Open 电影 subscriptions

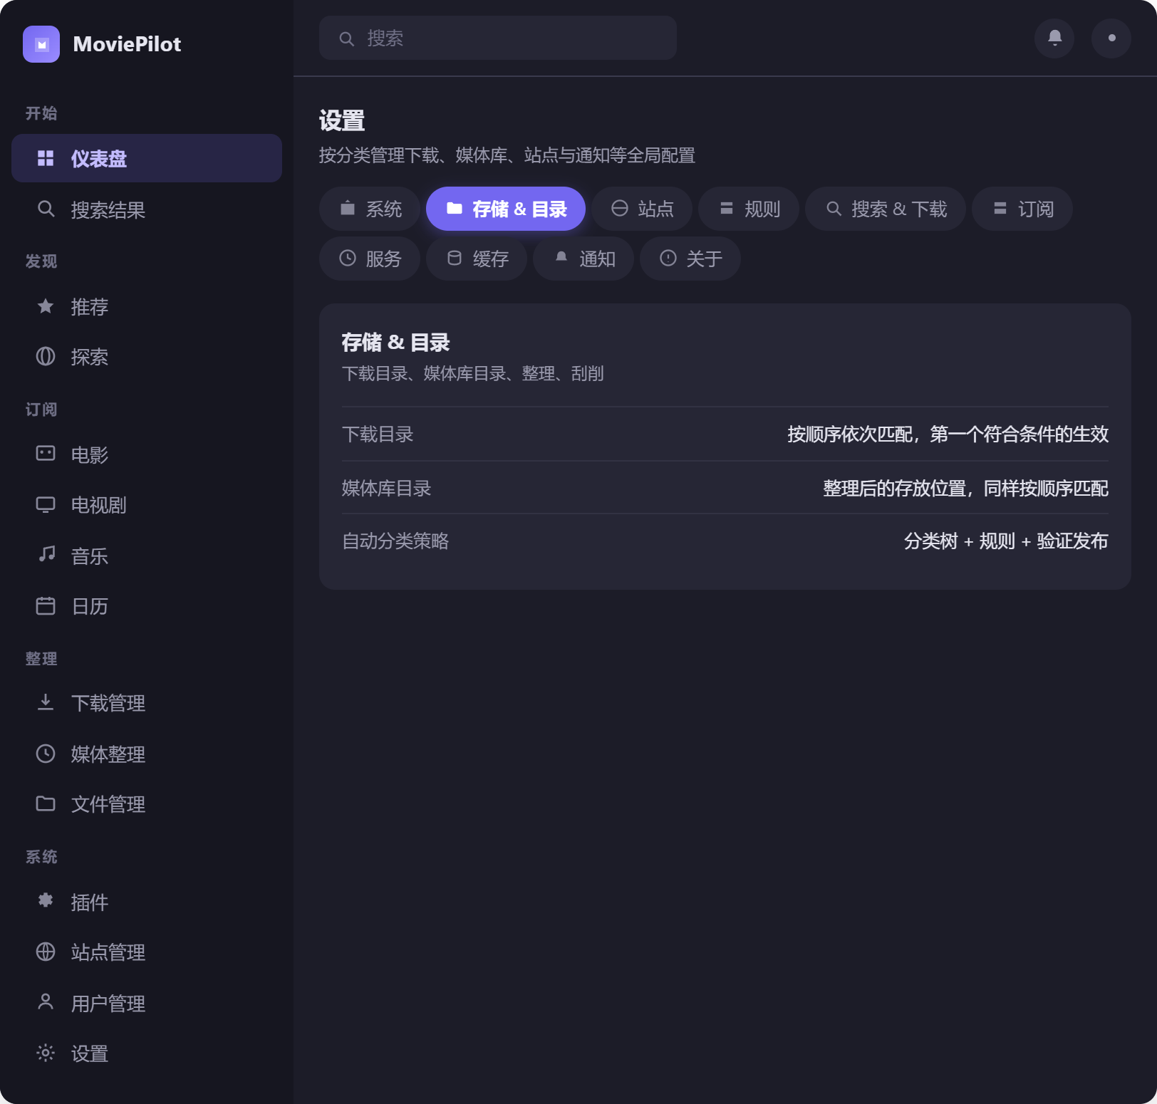pos(147,454)
